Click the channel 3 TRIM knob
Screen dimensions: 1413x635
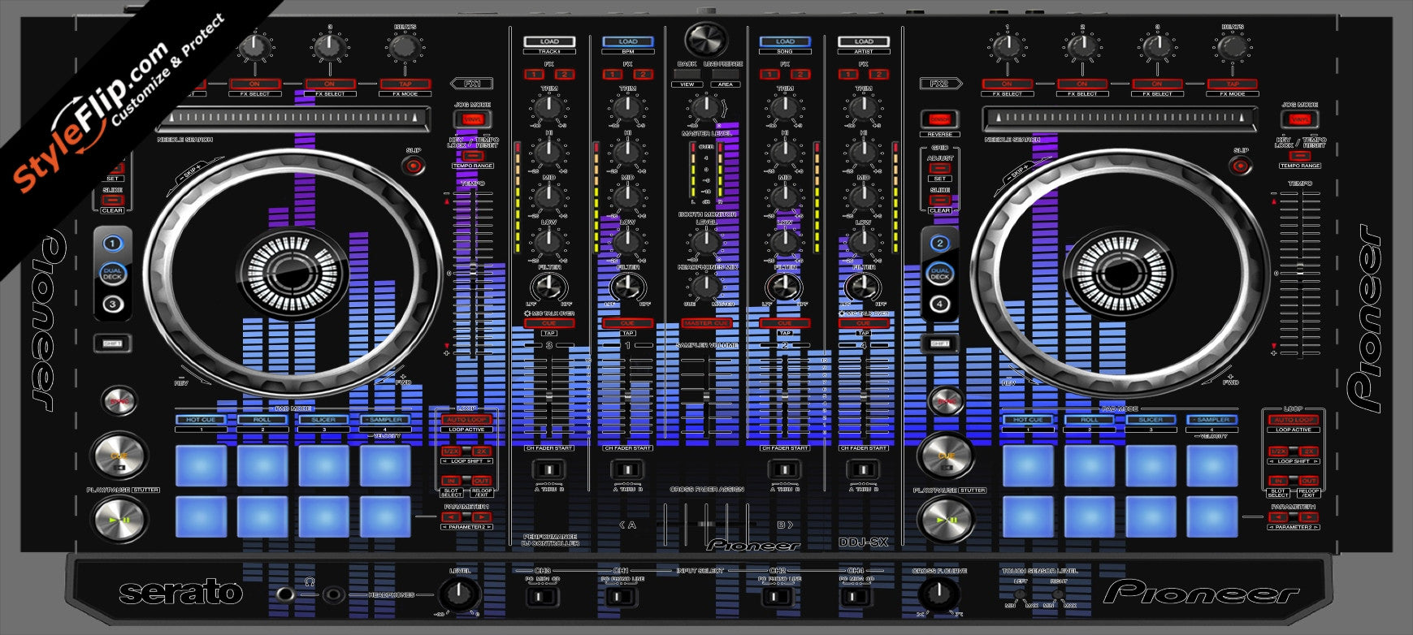[x=548, y=106]
